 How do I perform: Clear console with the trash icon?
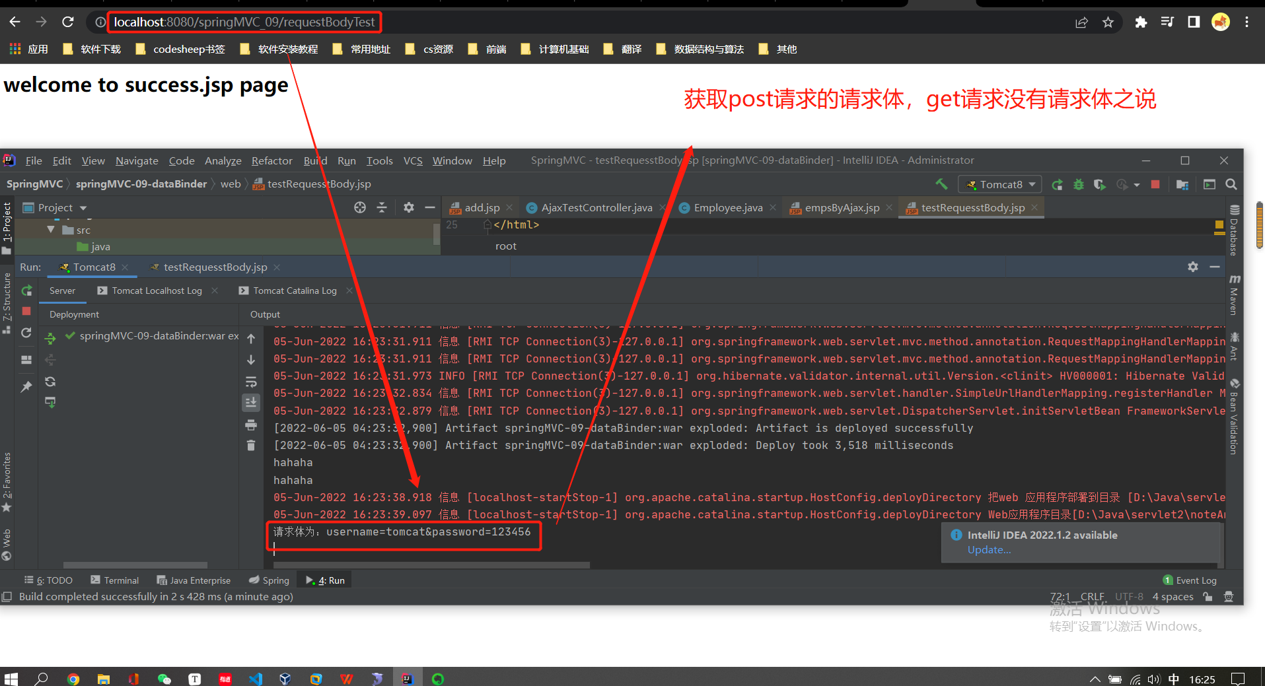coord(251,445)
